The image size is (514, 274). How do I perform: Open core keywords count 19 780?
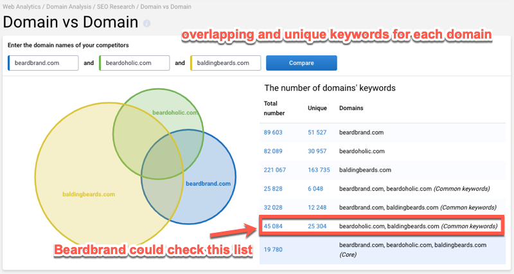coord(273,250)
